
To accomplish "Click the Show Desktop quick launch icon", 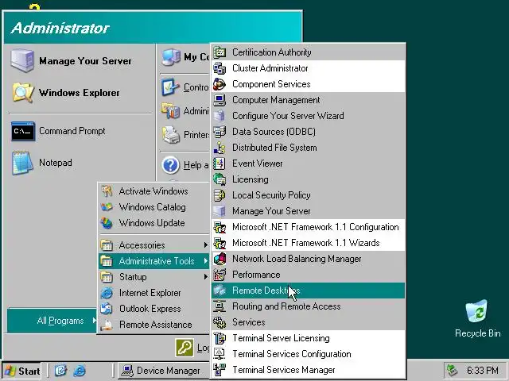I will point(60,371).
